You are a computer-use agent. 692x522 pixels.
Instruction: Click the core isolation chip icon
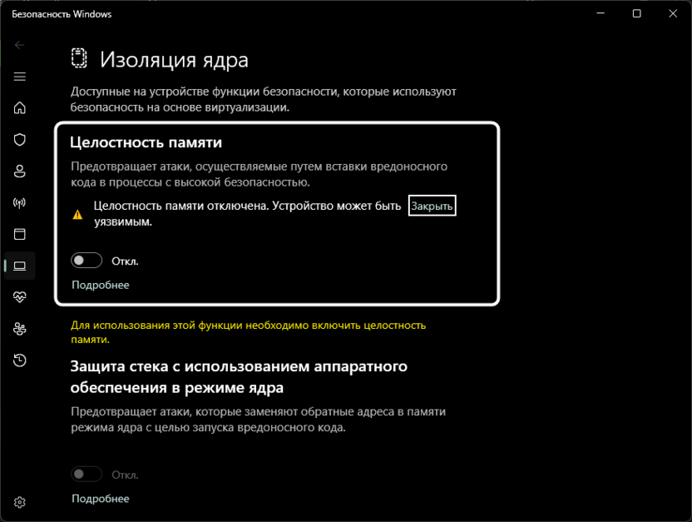(79, 58)
